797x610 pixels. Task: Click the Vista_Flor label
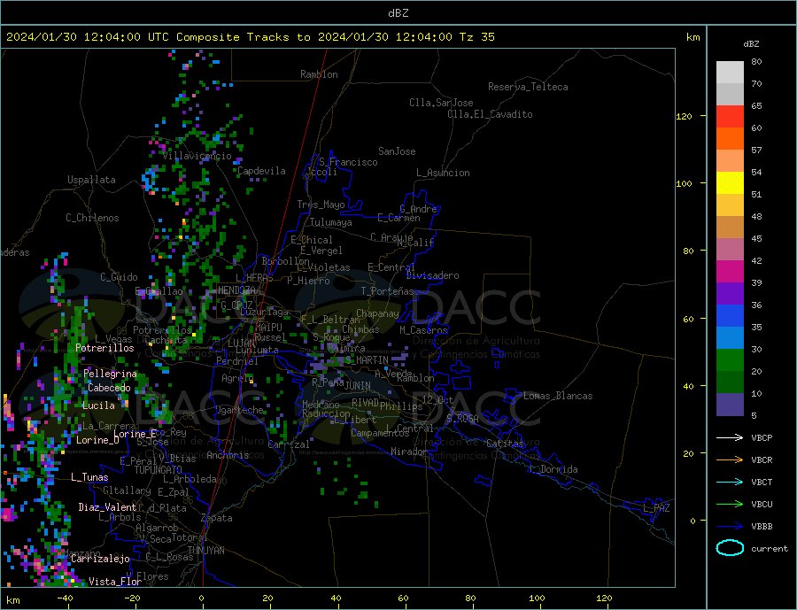[x=115, y=582]
